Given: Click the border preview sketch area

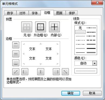Looking at the screenshot, I should [x=41, y=54].
